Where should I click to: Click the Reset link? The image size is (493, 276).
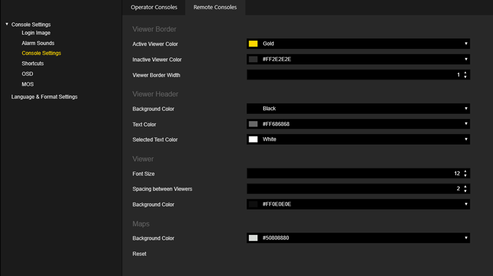click(x=140, y=254)
